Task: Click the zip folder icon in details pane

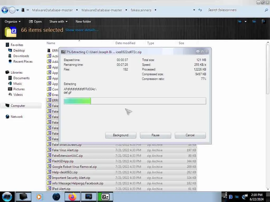Action: [x=11, y=32]
